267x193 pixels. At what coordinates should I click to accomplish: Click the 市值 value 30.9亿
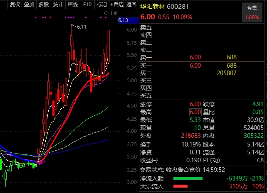coord(255,120)
